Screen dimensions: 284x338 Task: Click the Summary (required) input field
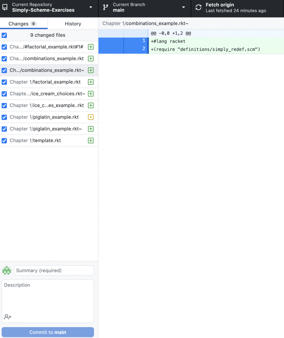click(x=54, y=270)
